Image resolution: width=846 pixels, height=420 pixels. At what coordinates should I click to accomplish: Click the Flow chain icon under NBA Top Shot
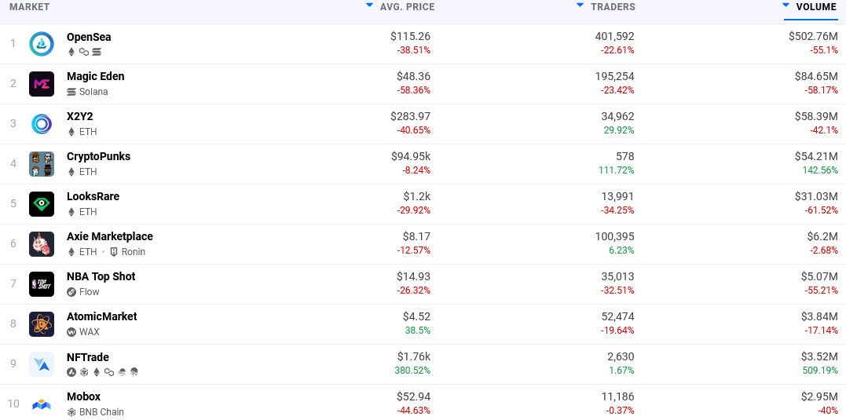pos(71,292)
